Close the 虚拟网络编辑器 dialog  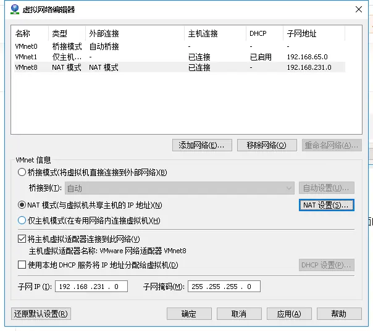coord(359,9)
